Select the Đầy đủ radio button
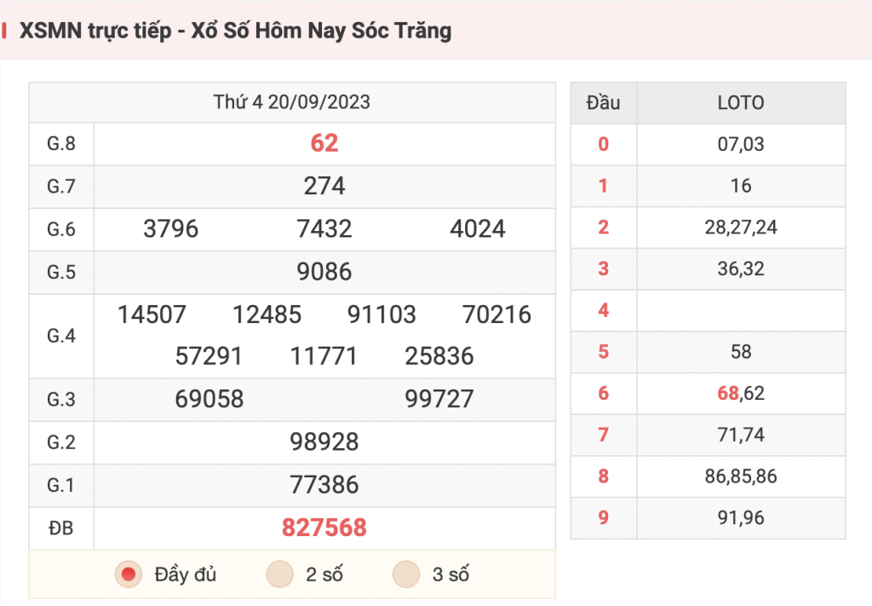Viewport: 872px width, 606px height. point(129,574)
